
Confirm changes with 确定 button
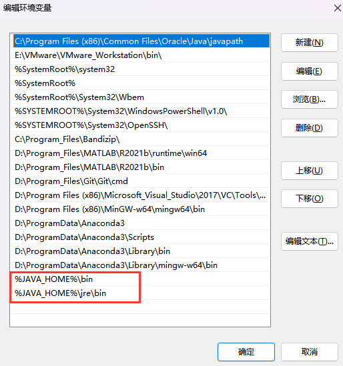click(246, 352)
